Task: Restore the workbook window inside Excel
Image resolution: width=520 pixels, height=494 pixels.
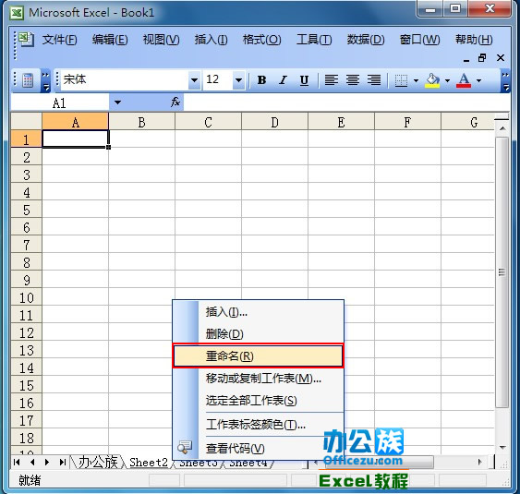Action: coord(482,58)
